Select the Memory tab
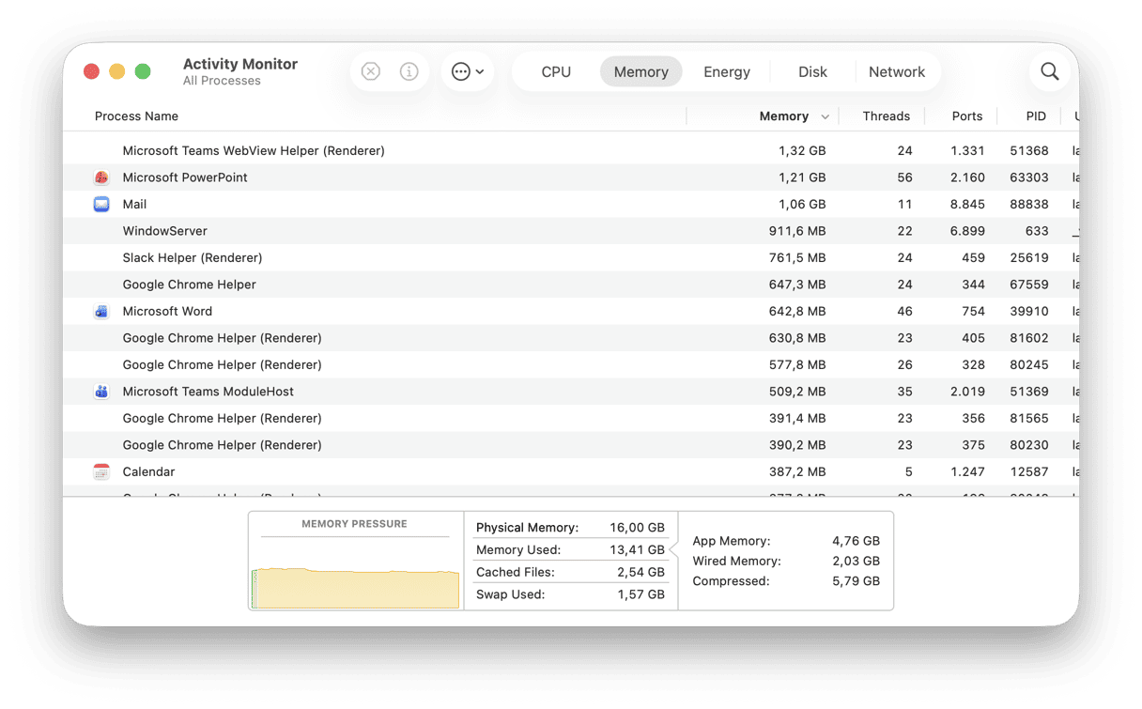The image size is (1142, 709). point(641,71)
